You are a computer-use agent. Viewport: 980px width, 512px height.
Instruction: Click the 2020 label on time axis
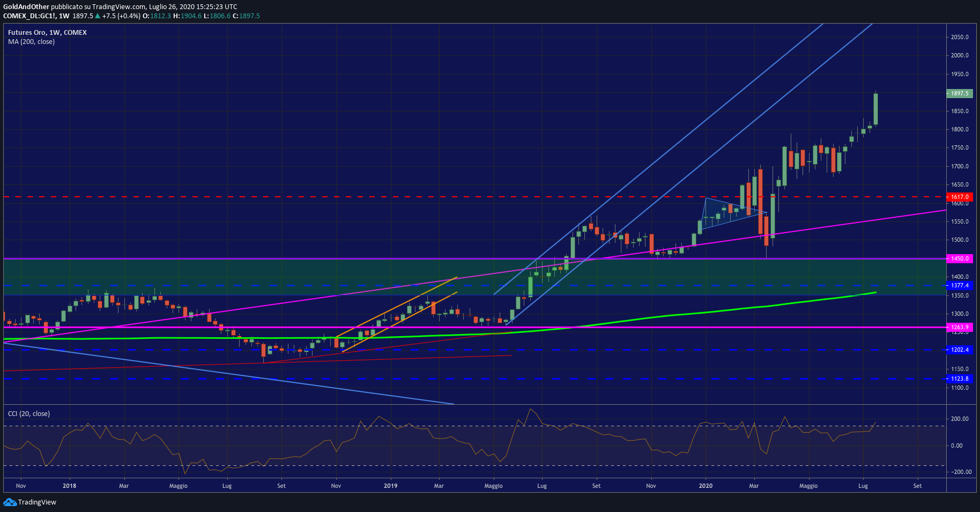click(706, 486)
